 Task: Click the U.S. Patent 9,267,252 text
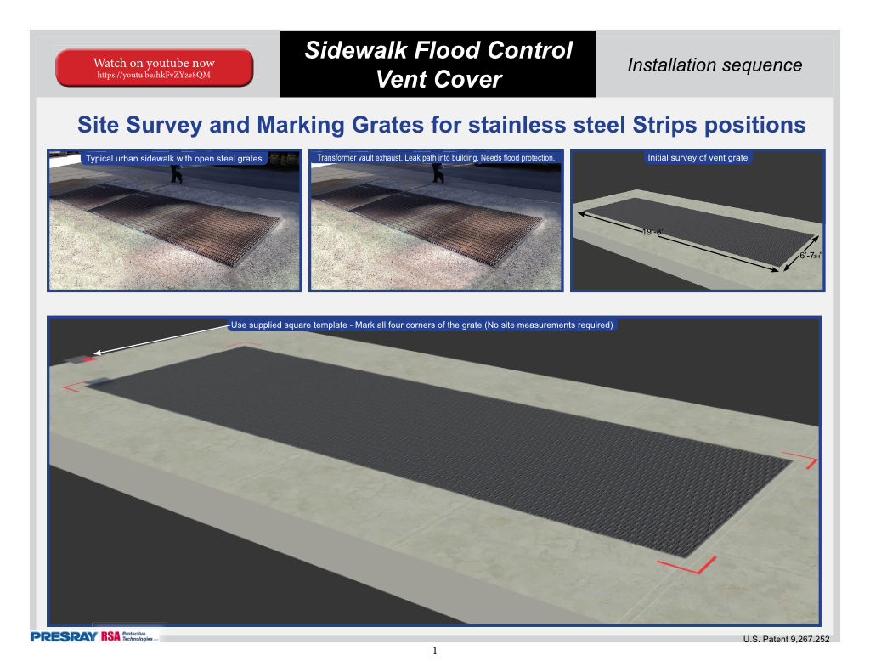pyautogui.click(x=786, y=639)
